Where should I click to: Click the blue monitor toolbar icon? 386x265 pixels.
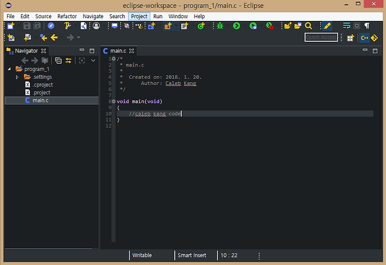coord(115,26)
